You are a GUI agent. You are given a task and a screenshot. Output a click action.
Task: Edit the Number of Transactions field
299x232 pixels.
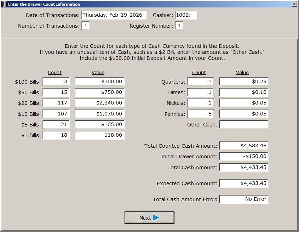(x=86, y=26)
